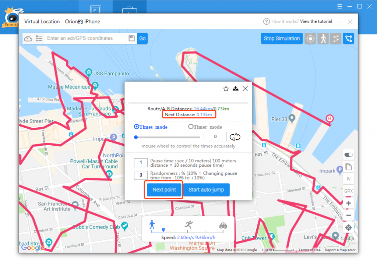Zoom in the map with plus

coord(349,203)
